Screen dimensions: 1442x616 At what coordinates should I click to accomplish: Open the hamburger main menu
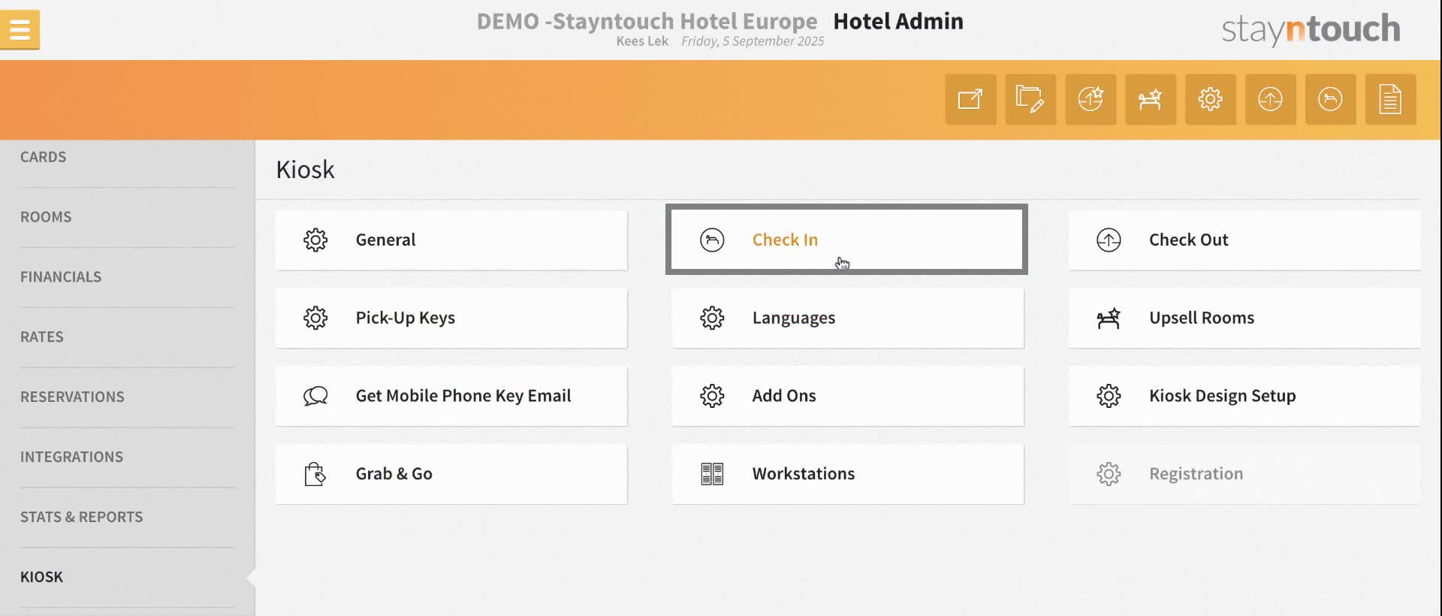[20, 30]
